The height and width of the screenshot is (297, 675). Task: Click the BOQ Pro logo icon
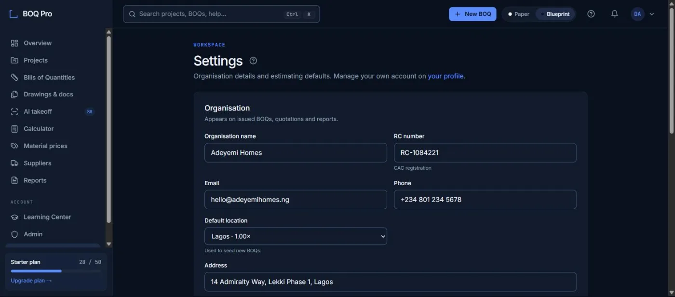click(13, 14)
